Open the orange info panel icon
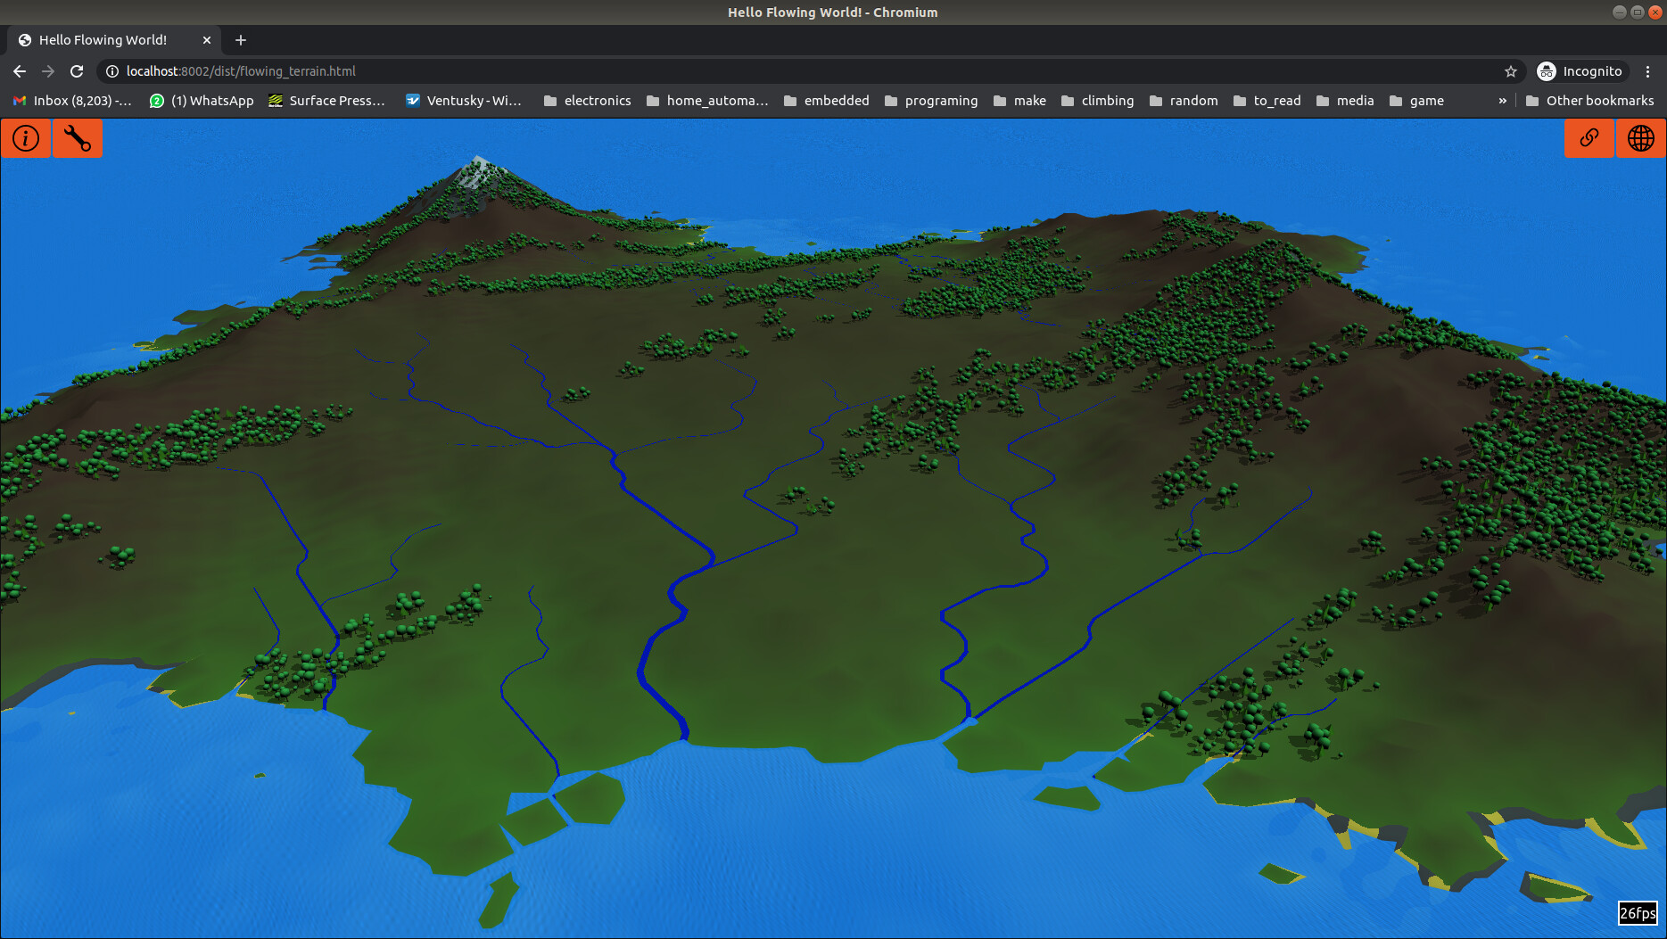1667x939 pixels. coord(26,138)
